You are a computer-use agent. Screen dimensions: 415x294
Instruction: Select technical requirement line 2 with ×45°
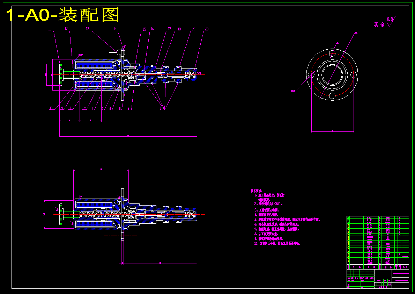(269, 204)
